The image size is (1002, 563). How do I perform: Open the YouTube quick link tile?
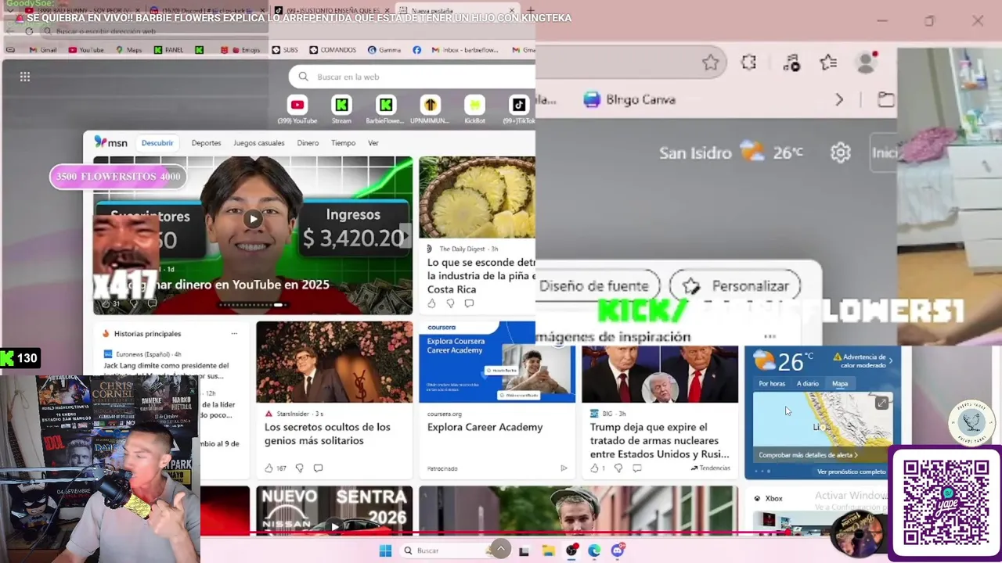(x=297, y=105)
